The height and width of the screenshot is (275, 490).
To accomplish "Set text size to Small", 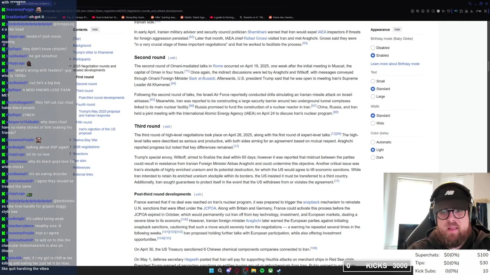I will [373, 81].
